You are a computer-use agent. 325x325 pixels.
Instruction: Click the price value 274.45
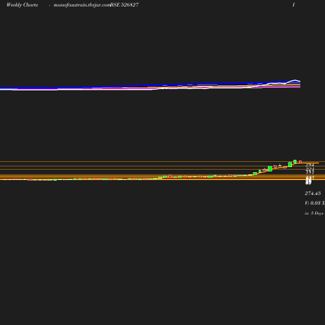point(313,193)
